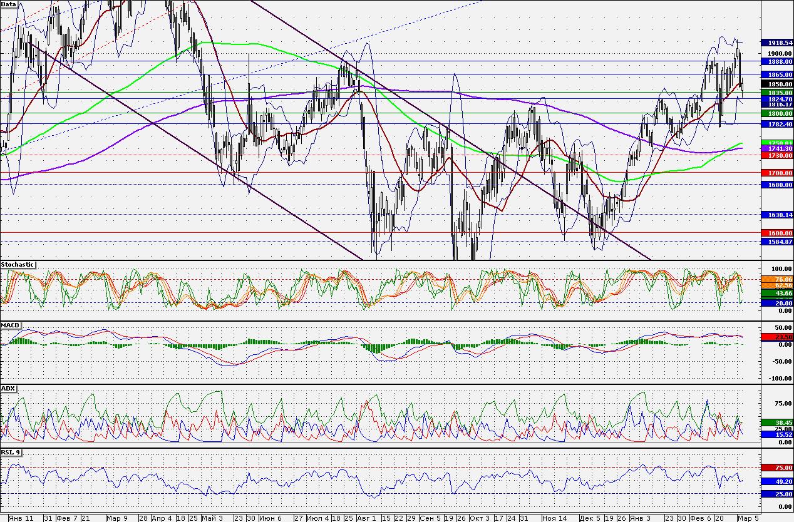Select the 'Июн 6' date label
Screen dimensions: 794x522
pyautogui.click(x=271, y=518)
